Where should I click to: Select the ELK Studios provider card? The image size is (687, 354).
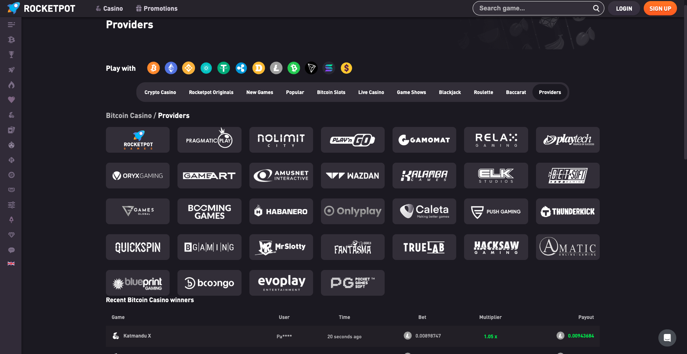pyautogui.click(x=496, y=176)
